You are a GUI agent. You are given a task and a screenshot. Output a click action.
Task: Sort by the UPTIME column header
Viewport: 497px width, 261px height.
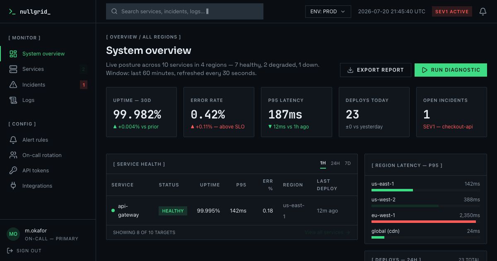click(x=210, y=185)
